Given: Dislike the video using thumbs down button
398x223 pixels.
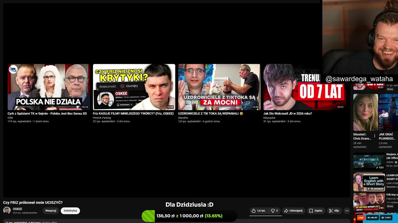Looking at the screenshot, I should 274,211.
